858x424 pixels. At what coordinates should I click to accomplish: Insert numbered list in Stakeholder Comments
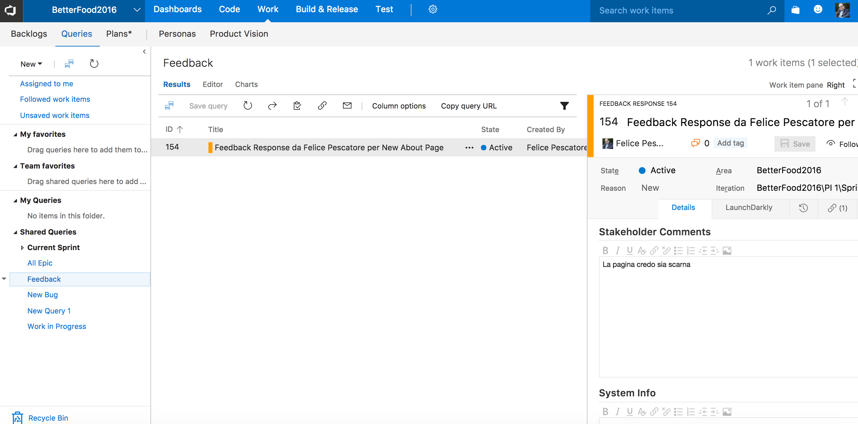(691, 250)
